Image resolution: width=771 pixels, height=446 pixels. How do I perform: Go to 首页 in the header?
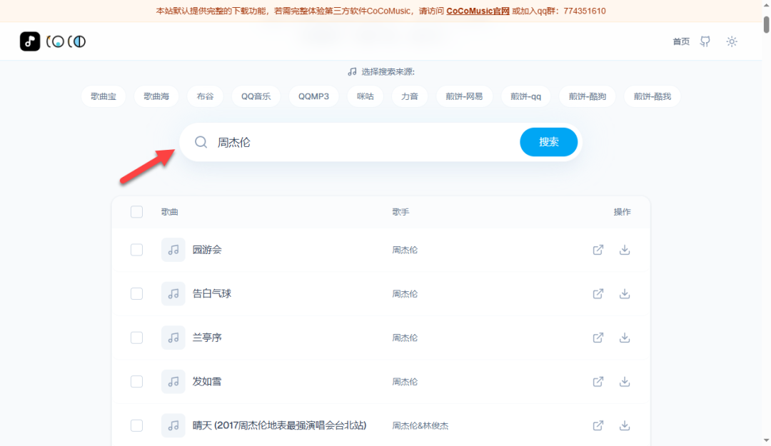pyautogui.click(x=680, y=41)
